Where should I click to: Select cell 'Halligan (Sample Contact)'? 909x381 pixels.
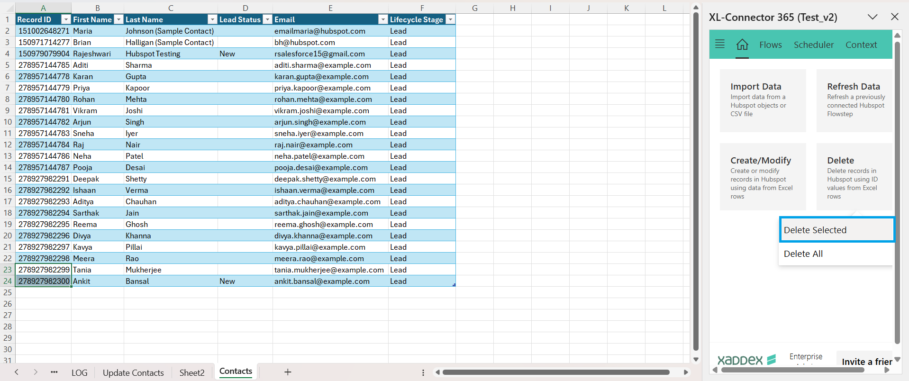click(x=171, y=42)
